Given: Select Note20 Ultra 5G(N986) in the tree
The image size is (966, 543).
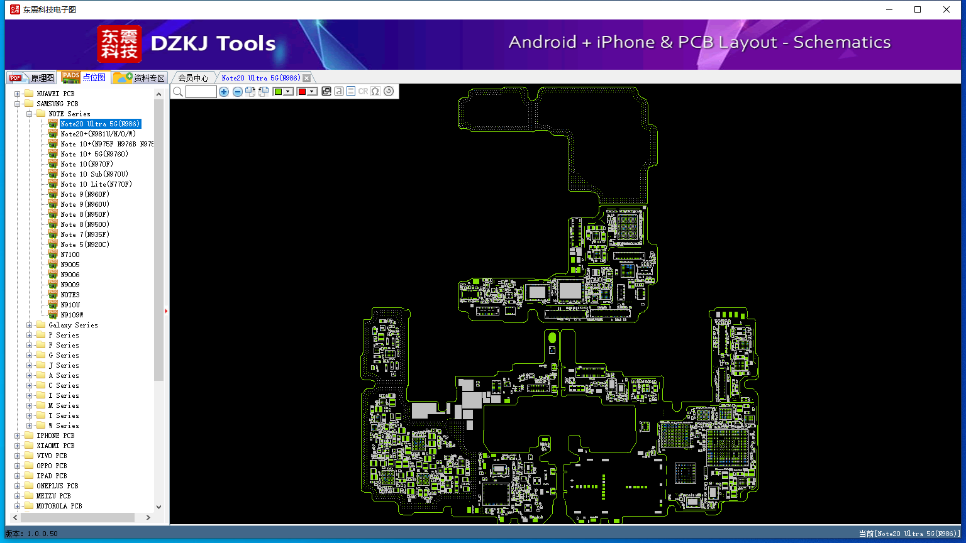Looking at the screenshot, I should tap(100, 124).
